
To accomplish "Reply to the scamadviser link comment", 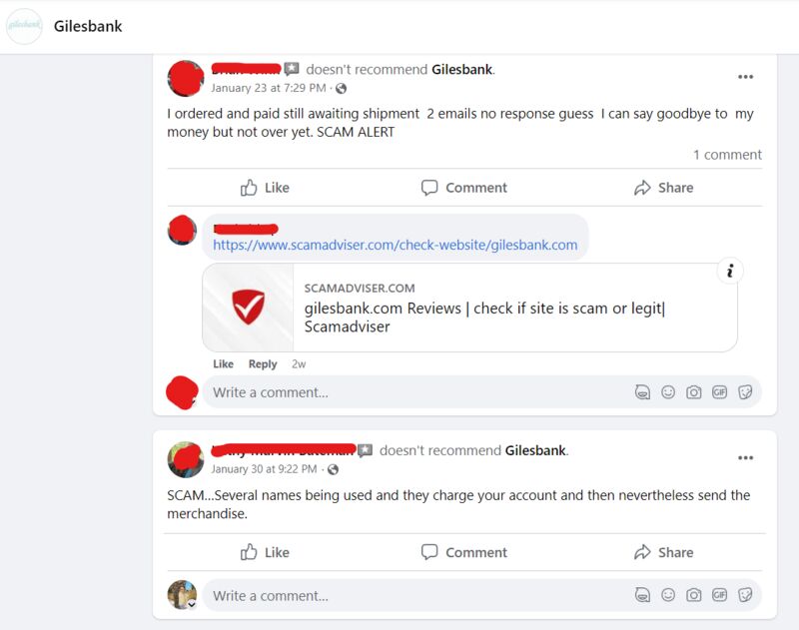I will [x=263, y=364].
